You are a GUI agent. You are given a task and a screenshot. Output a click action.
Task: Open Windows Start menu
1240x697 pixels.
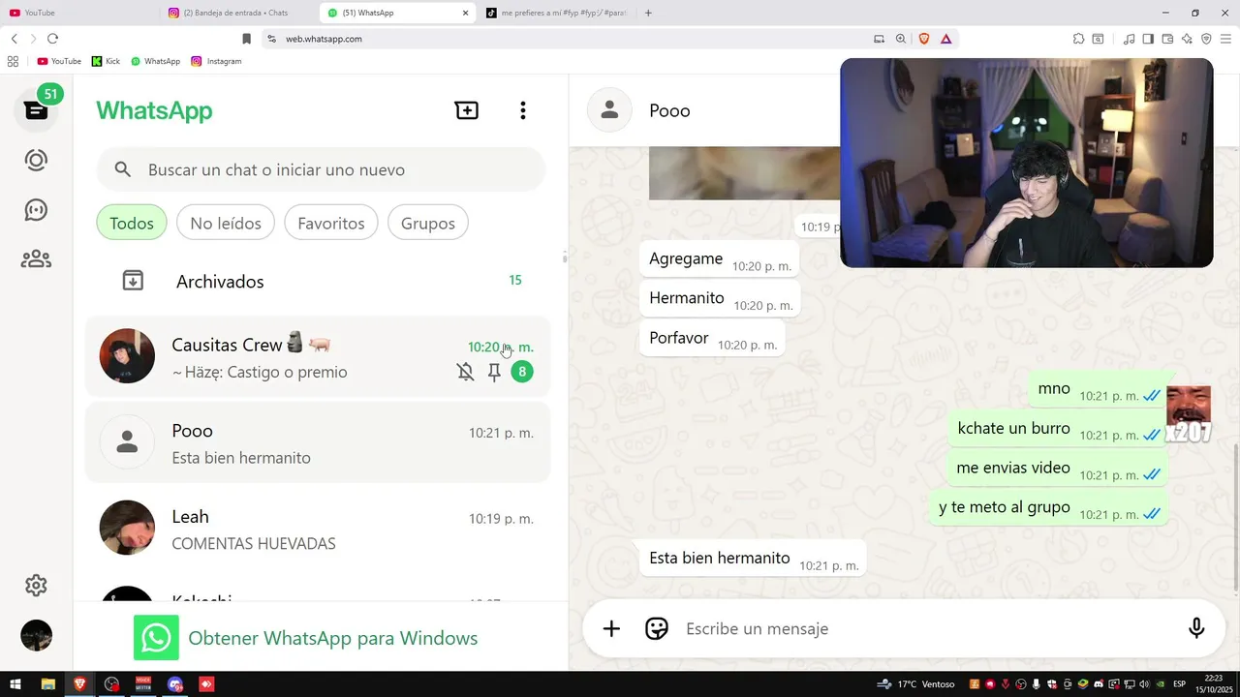15,684
